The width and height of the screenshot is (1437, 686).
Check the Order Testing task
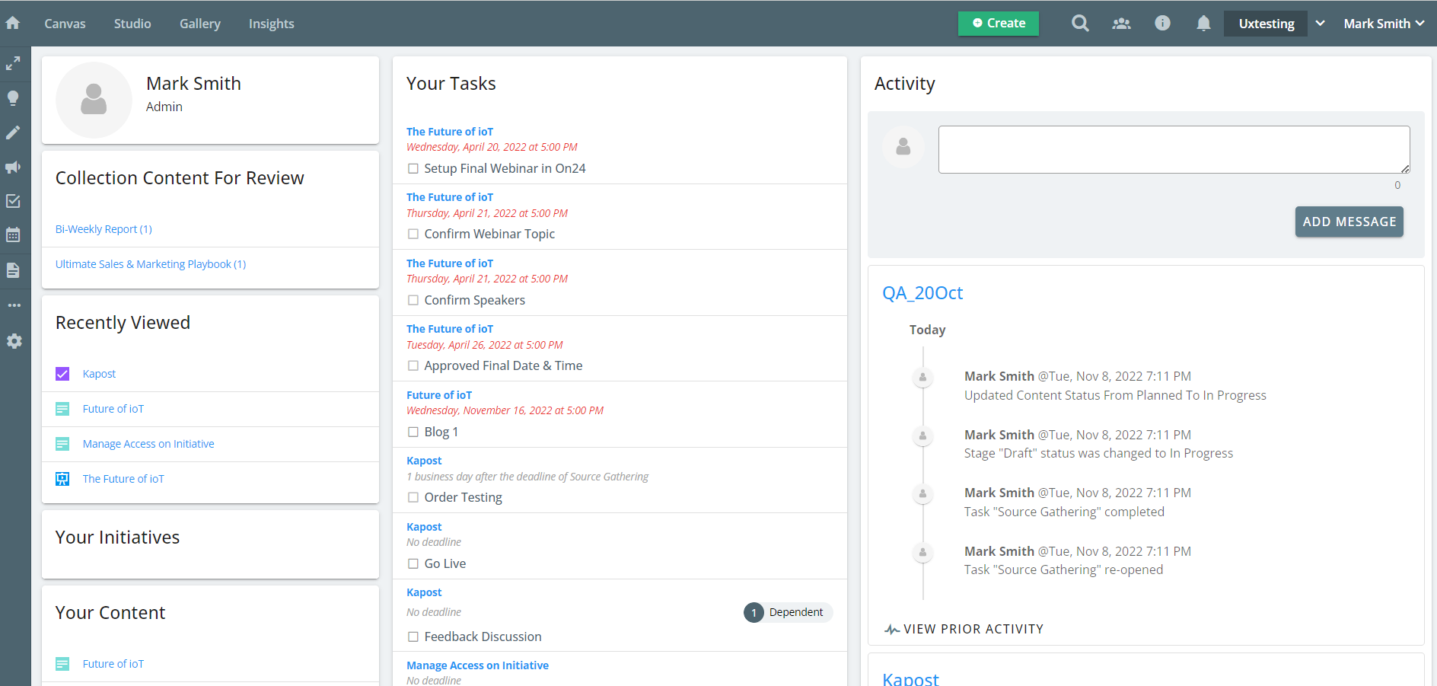coord(413,497)
